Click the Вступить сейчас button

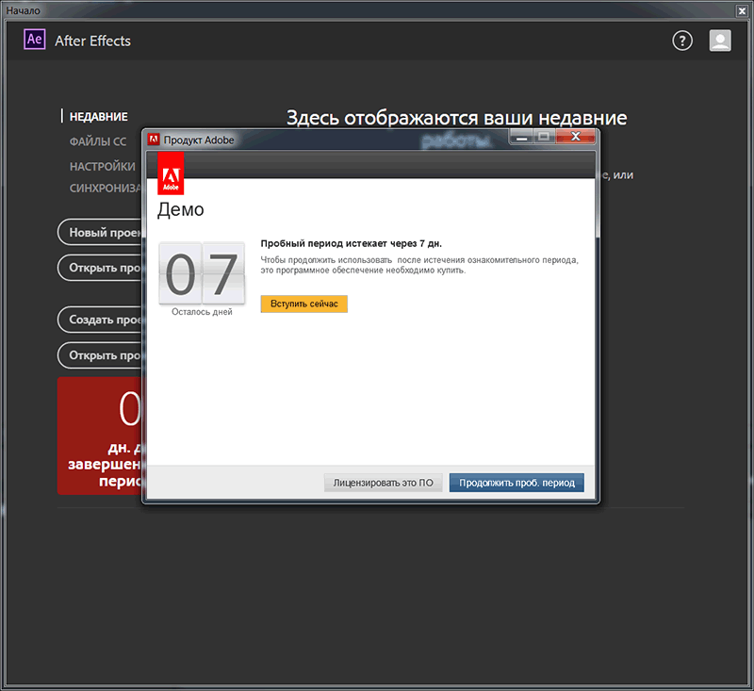[x=303, y=304]
